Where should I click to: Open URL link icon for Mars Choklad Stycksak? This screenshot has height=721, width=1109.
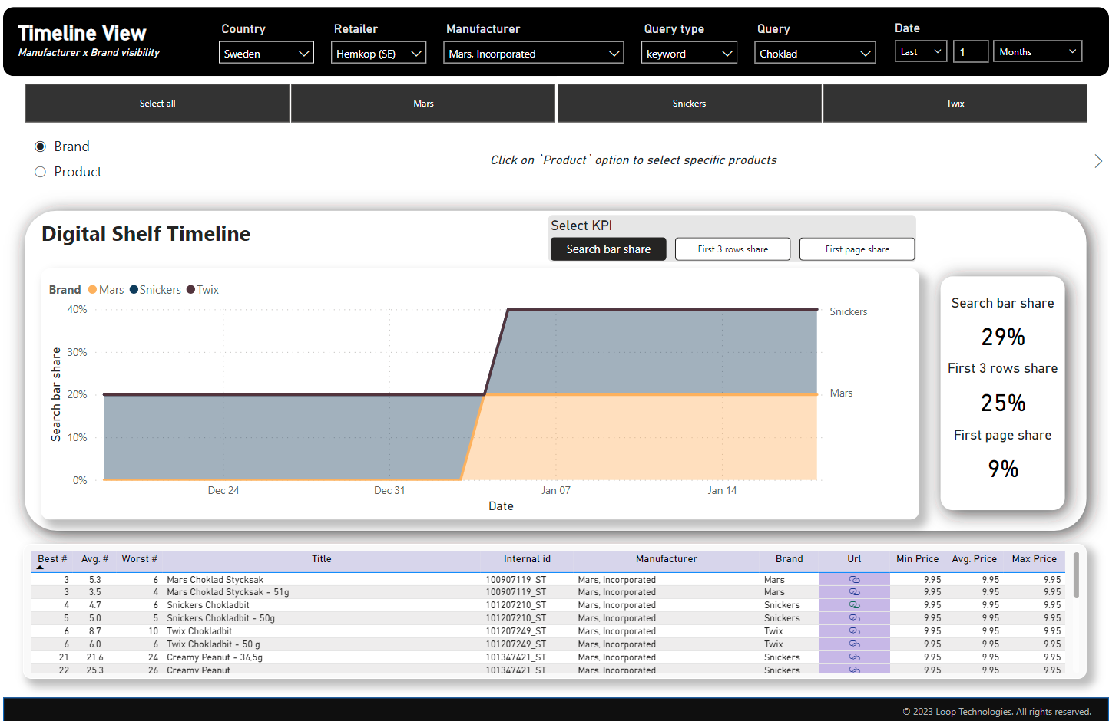(x=854, y=580)
